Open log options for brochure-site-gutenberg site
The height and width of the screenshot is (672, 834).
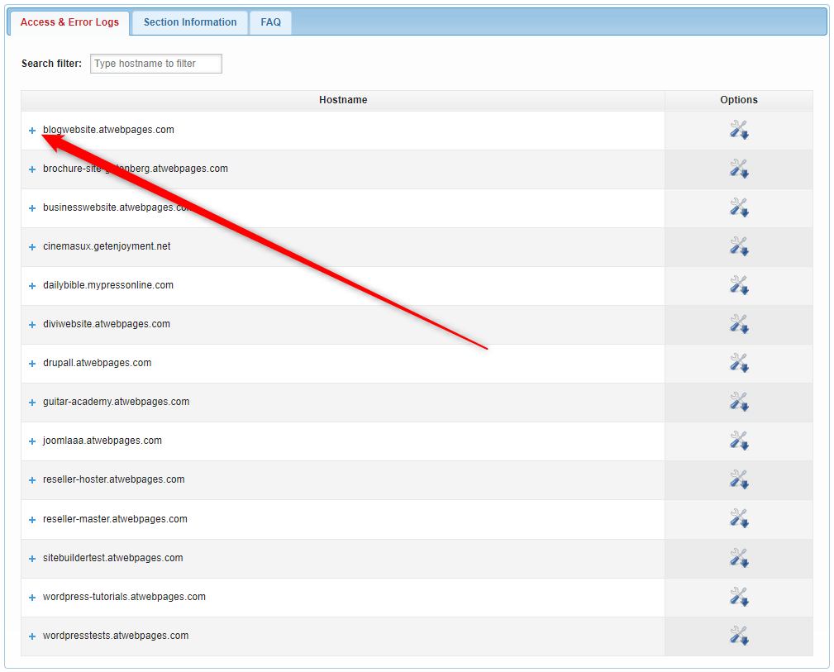click(738, 168)
